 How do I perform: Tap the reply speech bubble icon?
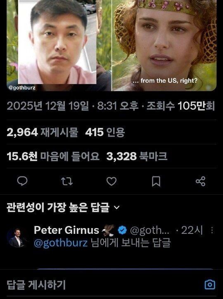[22, 181]
